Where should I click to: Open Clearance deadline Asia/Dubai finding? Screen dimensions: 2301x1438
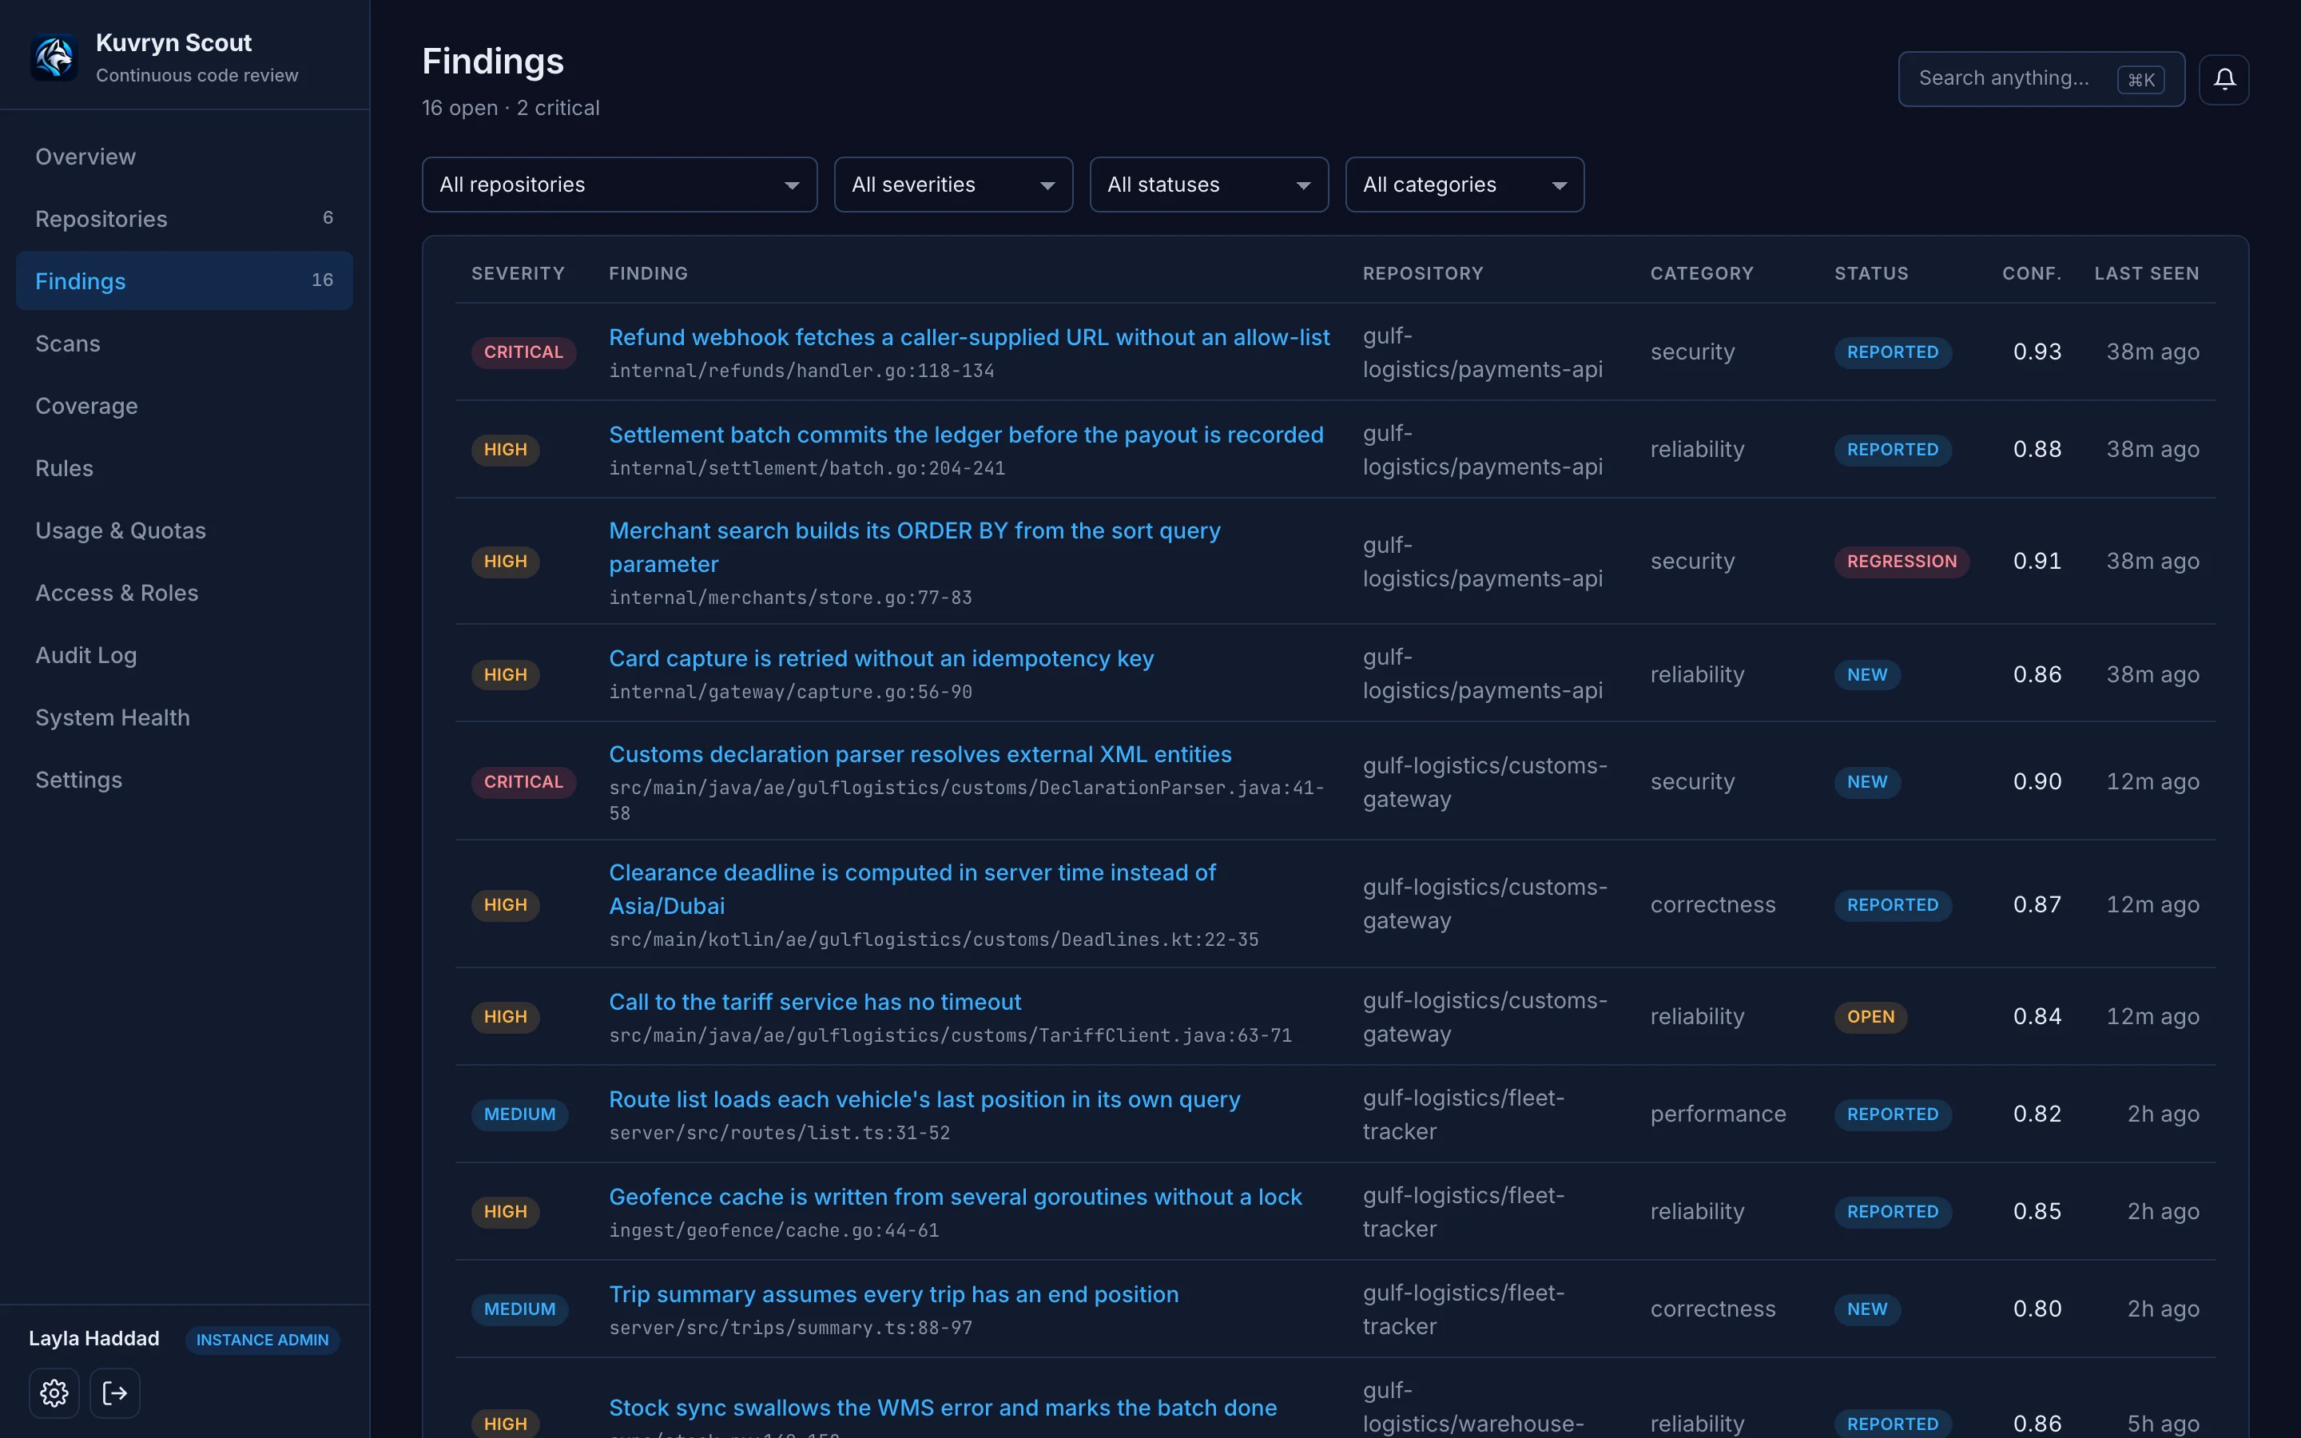point(912,888)
